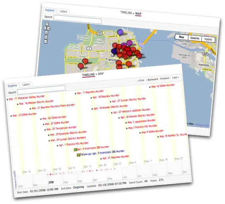Screen dimensions: 225x204
Task: Zoom in the map with plus button
Action: point(46,37)
